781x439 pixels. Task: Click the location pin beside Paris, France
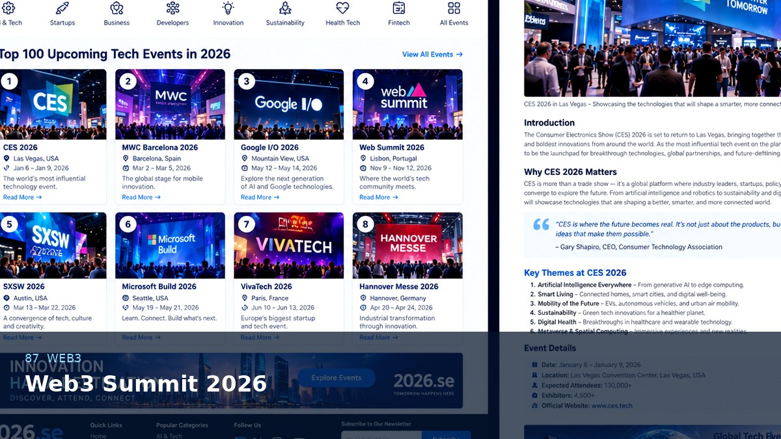pos(244,298)
